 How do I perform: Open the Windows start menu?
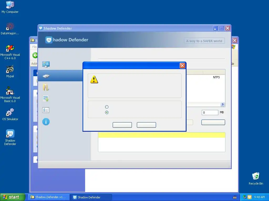tap(12, 197)
